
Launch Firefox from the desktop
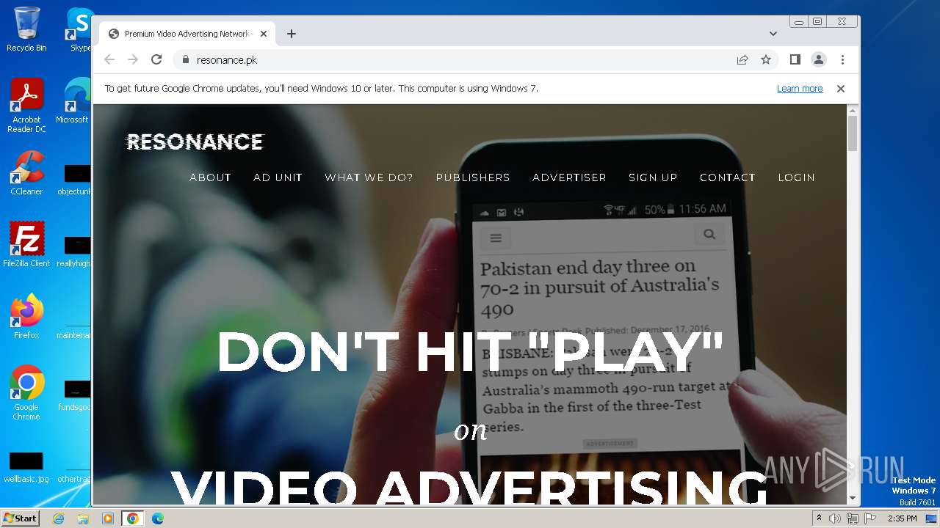pos(26,316)
